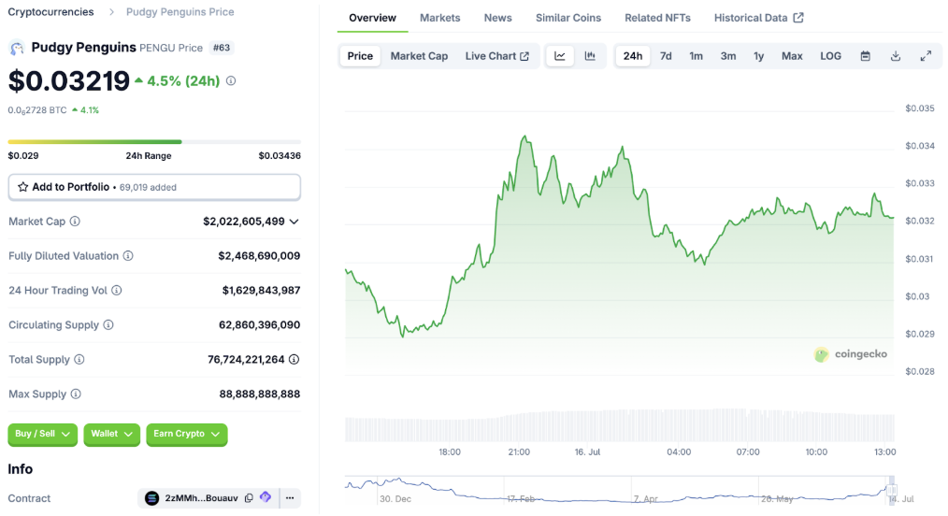Open the News tab
The height and width of the screenshot is (516, 948).
(497, 18)
